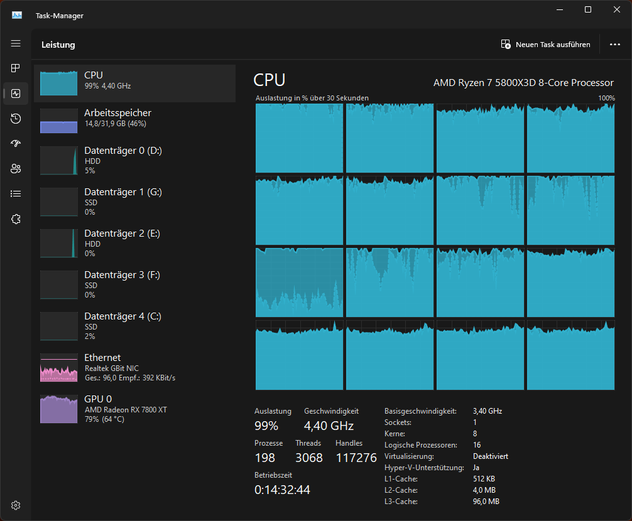632x521 pixels.
Task: Click the new task icon beside Neuen Task ausführen
Action: coord(506,45)
